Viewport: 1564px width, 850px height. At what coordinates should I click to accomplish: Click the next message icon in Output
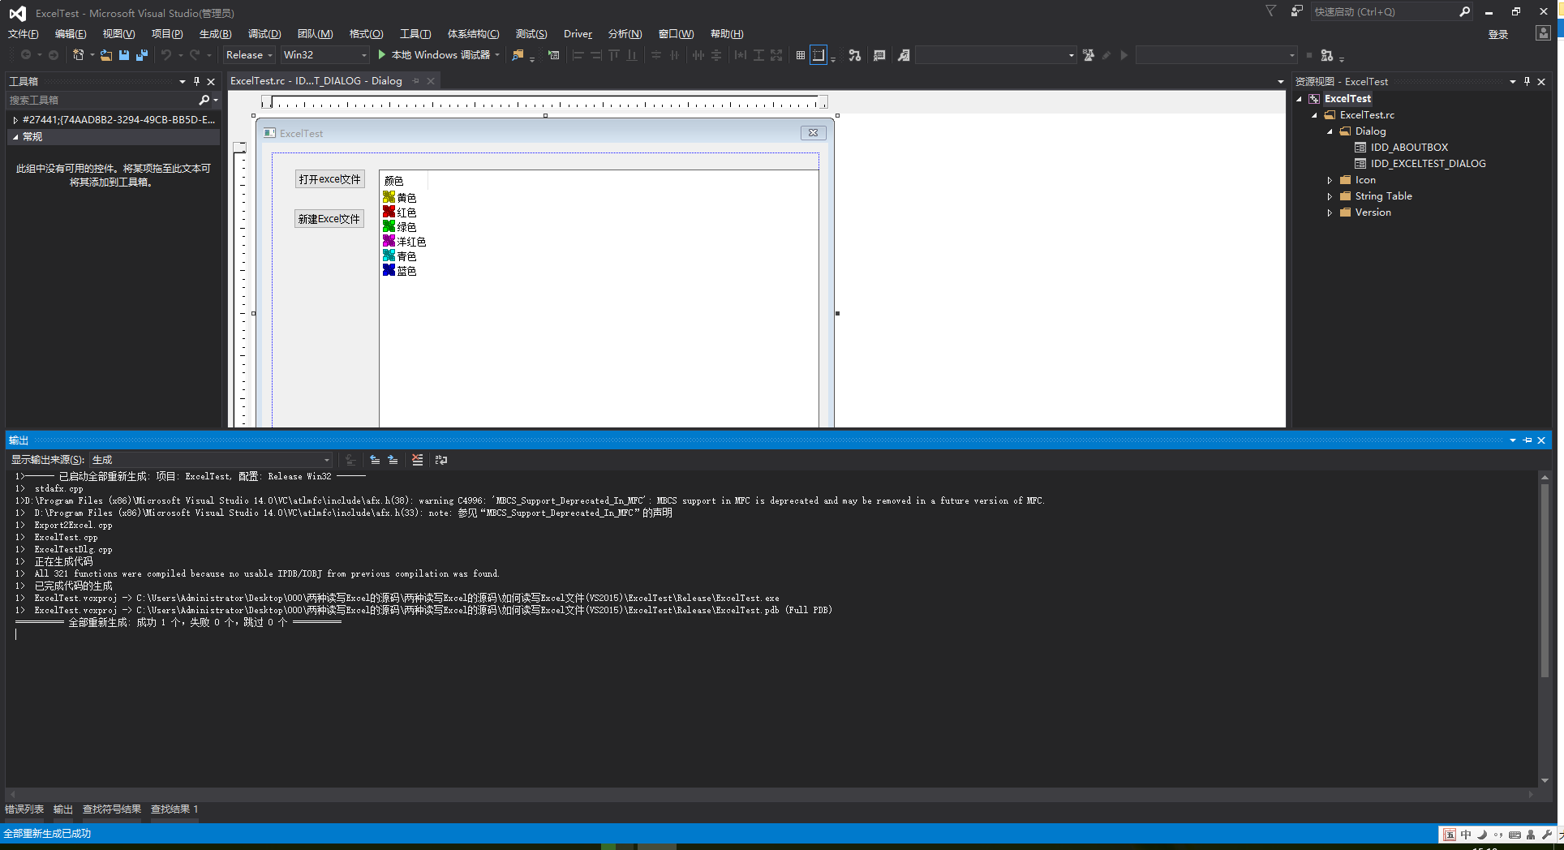coord(393,460)
